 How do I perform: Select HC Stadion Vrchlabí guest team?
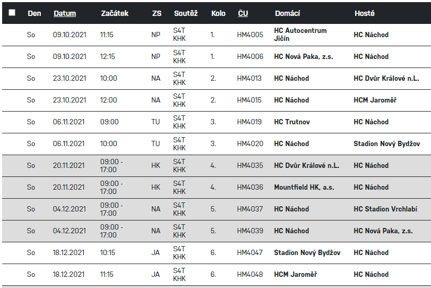385,209
